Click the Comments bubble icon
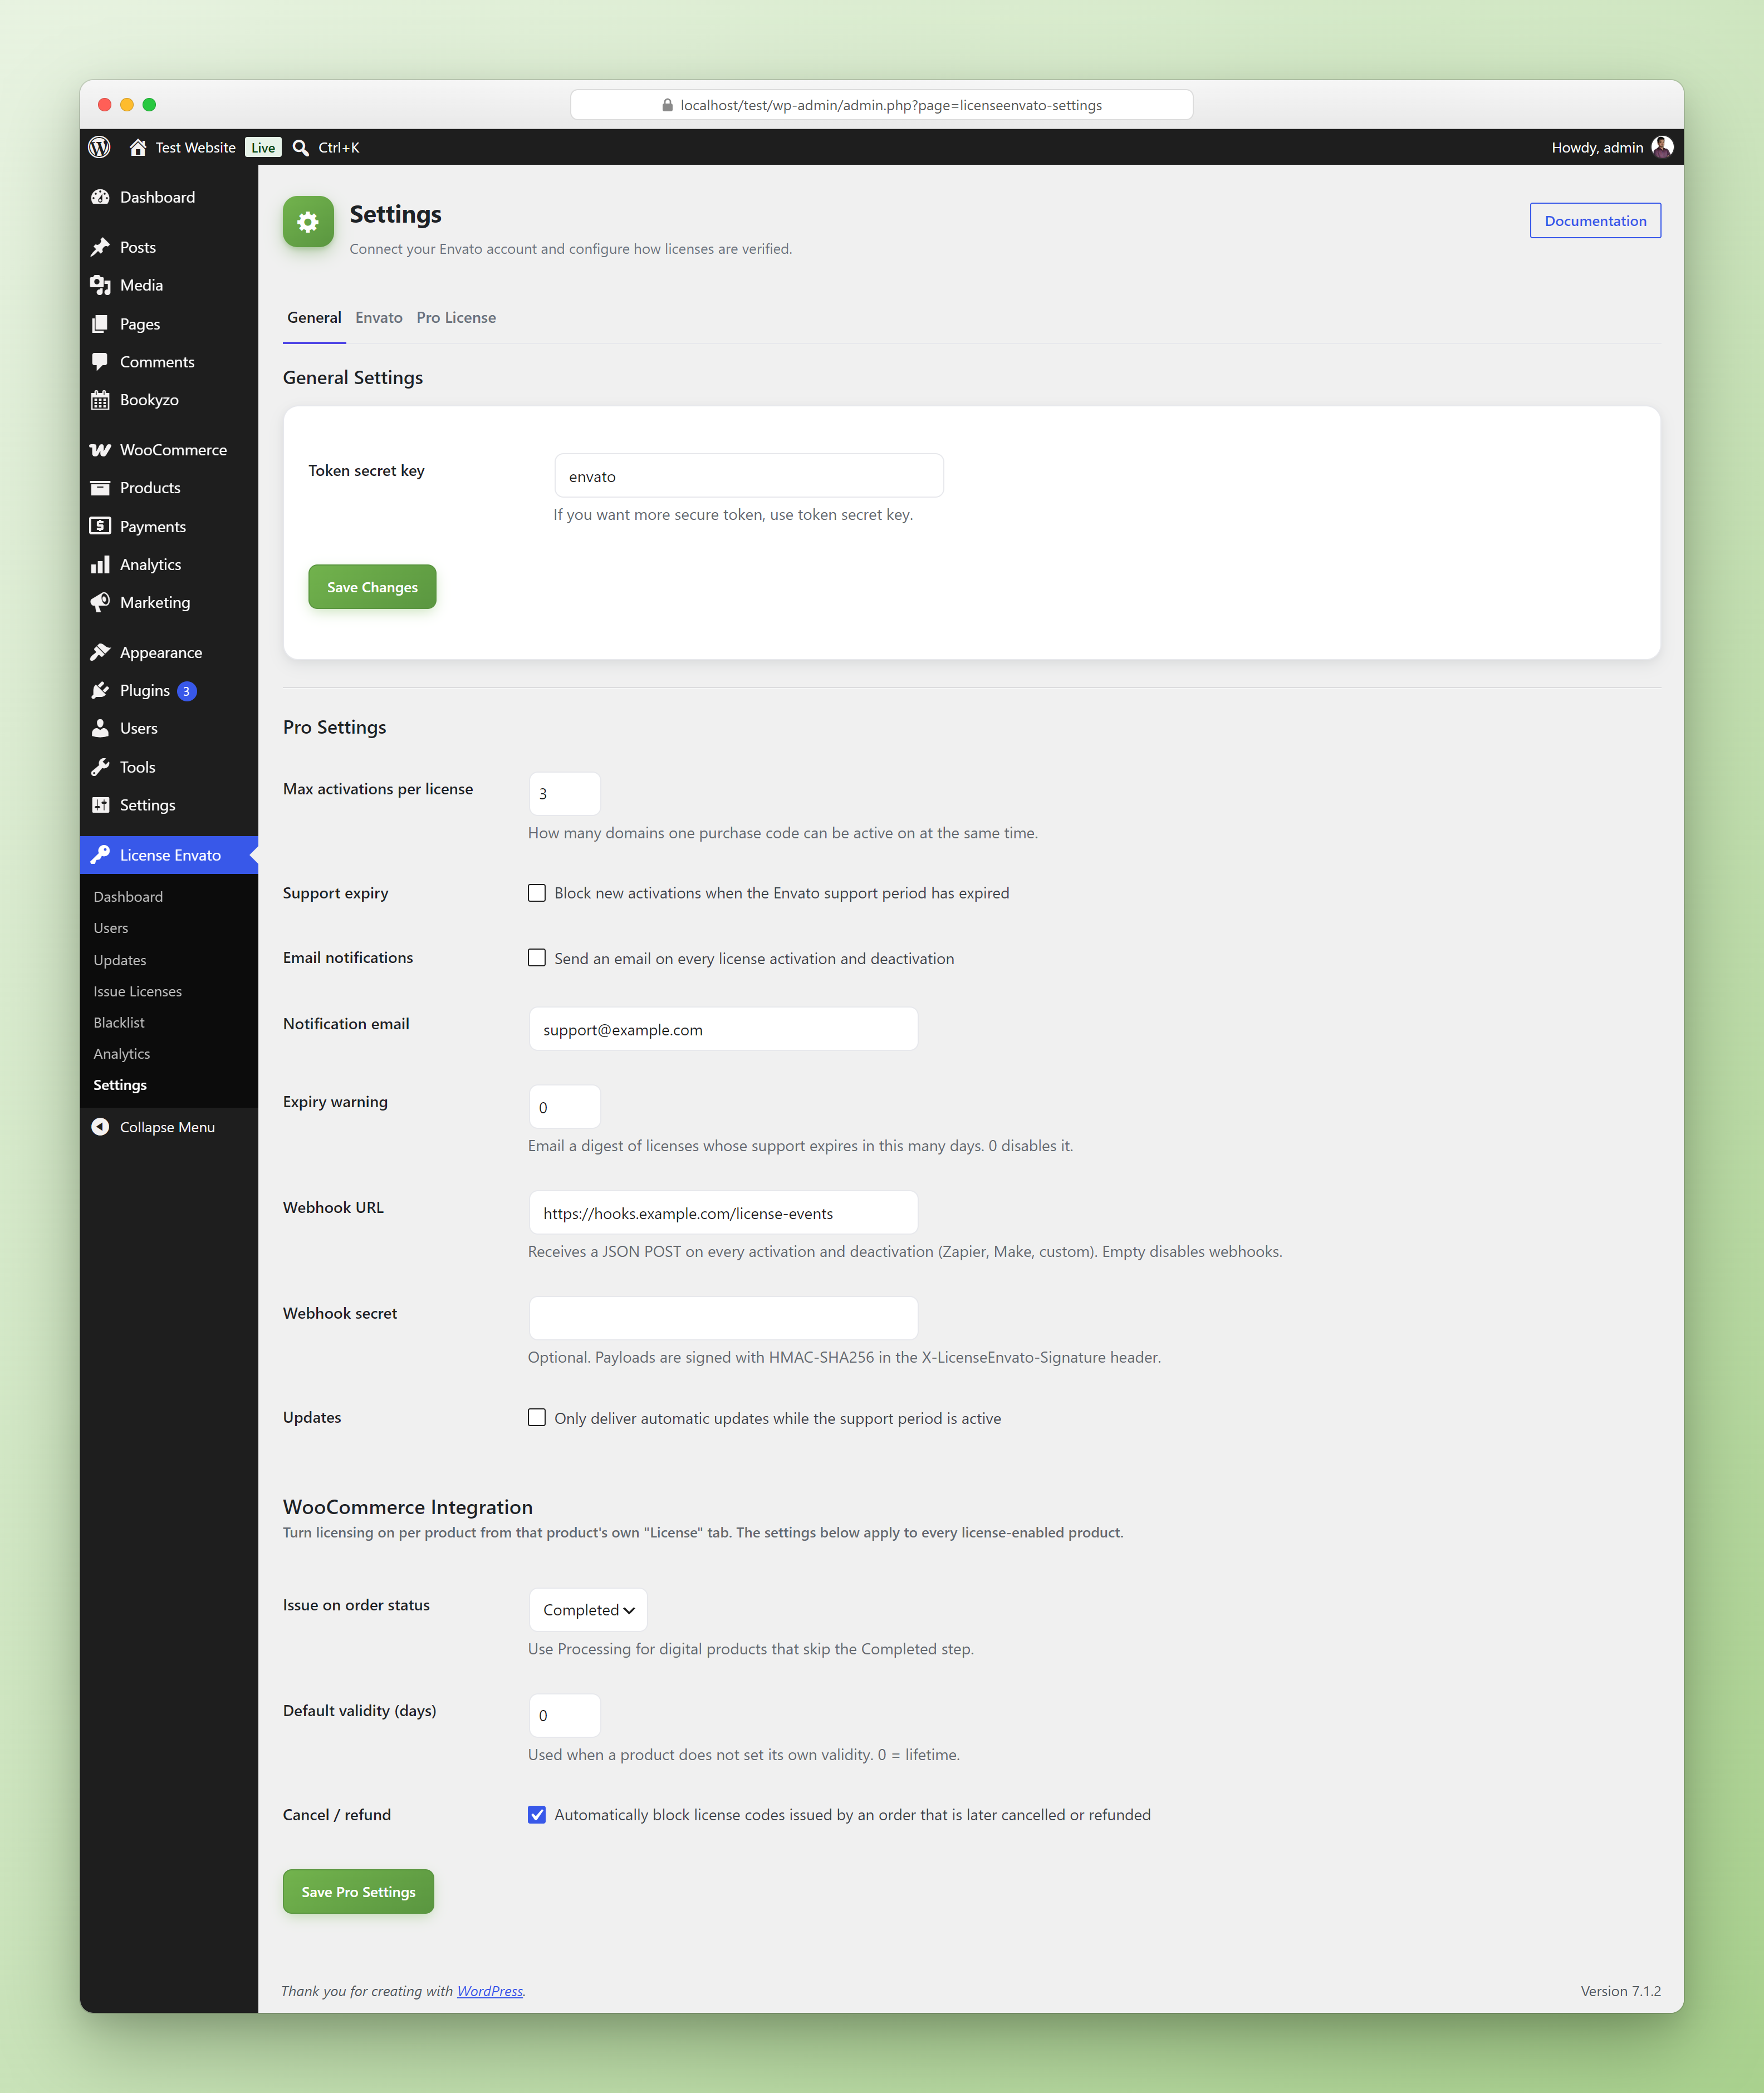Image resolution: width=1764 pixels, height=2093 pixels. [100, 362]
